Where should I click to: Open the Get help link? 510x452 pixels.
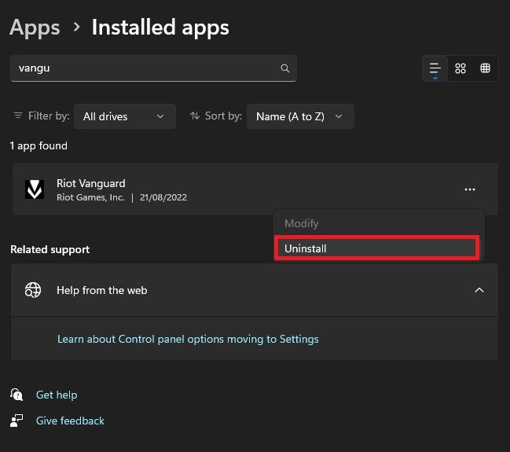[x=57, y=395]
